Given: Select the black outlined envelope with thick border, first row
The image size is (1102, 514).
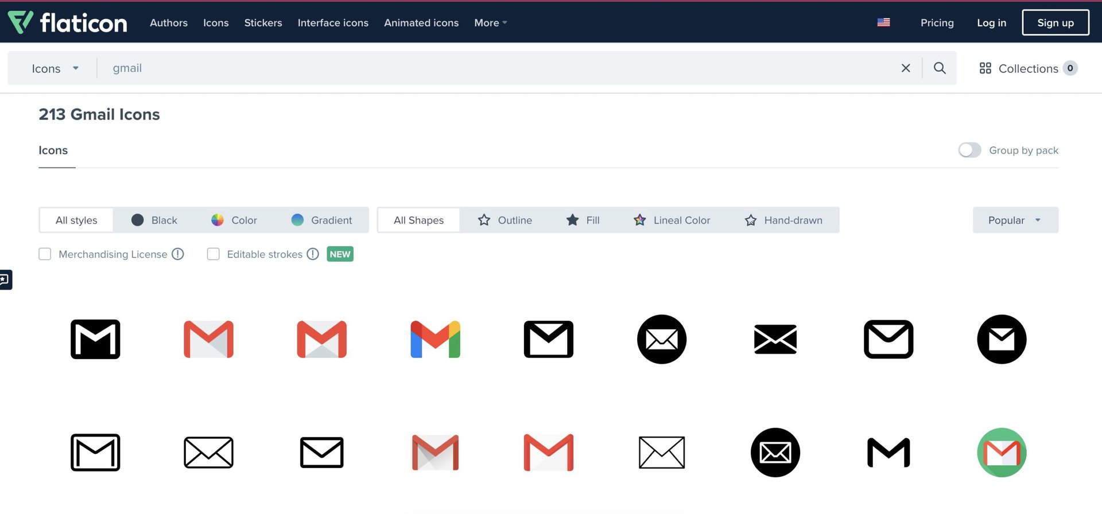Looking at the screenshot, I should coord(549,339).
